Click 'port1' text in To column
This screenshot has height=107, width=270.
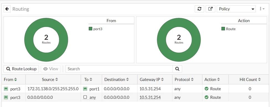(94, 89)
